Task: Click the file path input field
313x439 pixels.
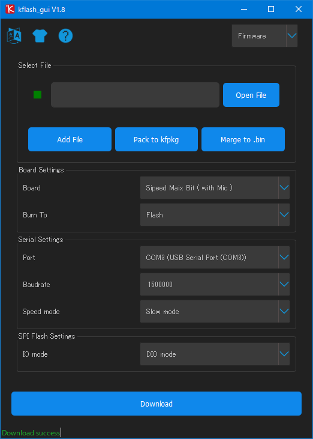Action: 135,95
